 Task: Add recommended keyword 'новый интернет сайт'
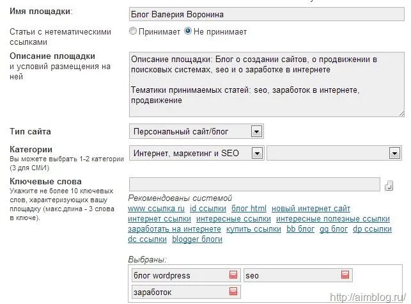311,209
